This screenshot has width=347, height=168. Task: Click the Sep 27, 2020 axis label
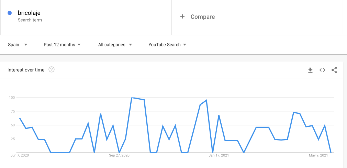click(x=119, y=156)
